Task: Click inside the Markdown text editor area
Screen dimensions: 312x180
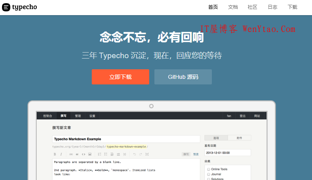Action: [x=126, y=169]
